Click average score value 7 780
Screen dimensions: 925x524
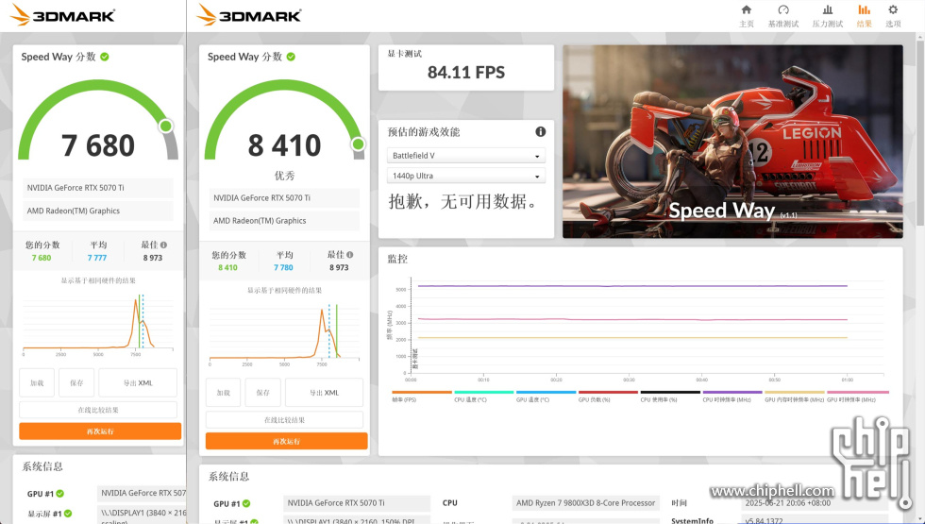coord(283,268)
